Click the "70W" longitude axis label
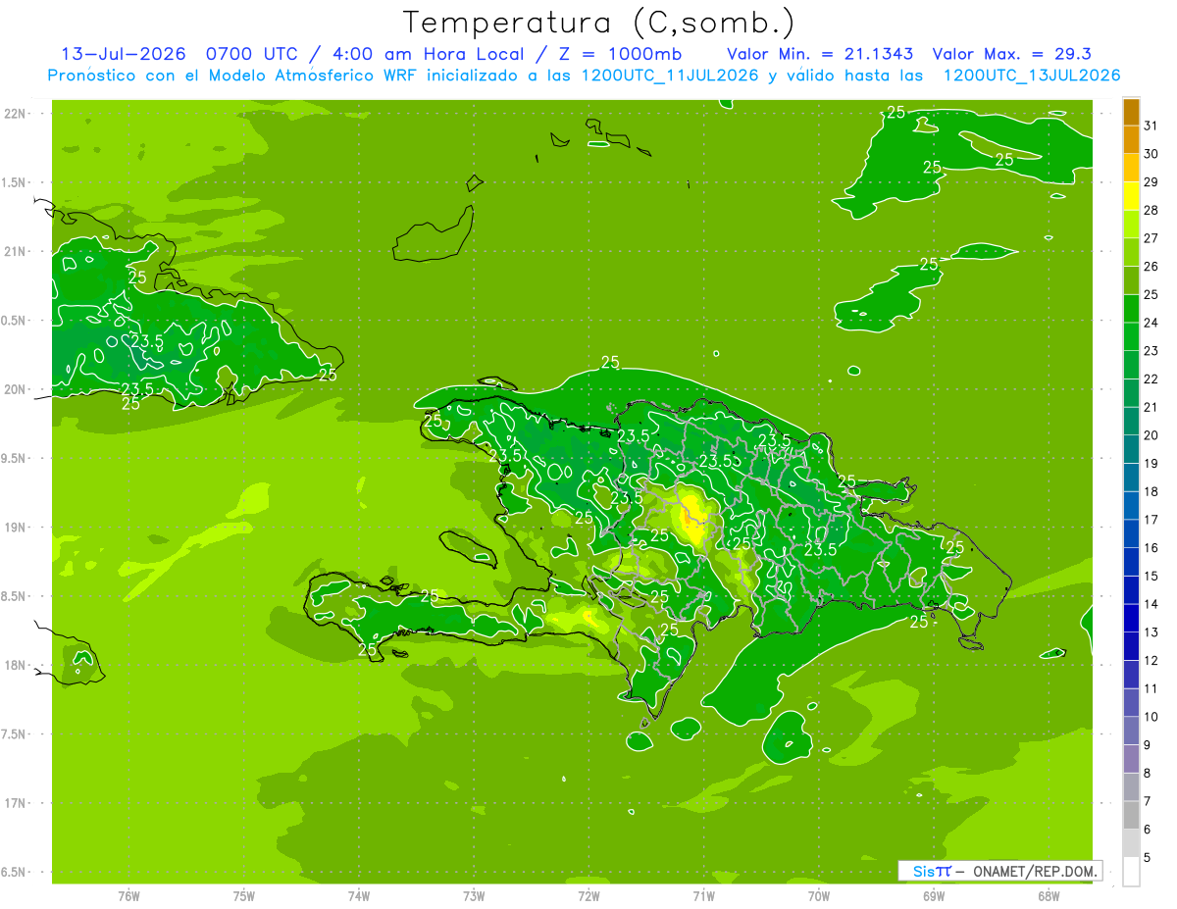 (x=819, y=896)
